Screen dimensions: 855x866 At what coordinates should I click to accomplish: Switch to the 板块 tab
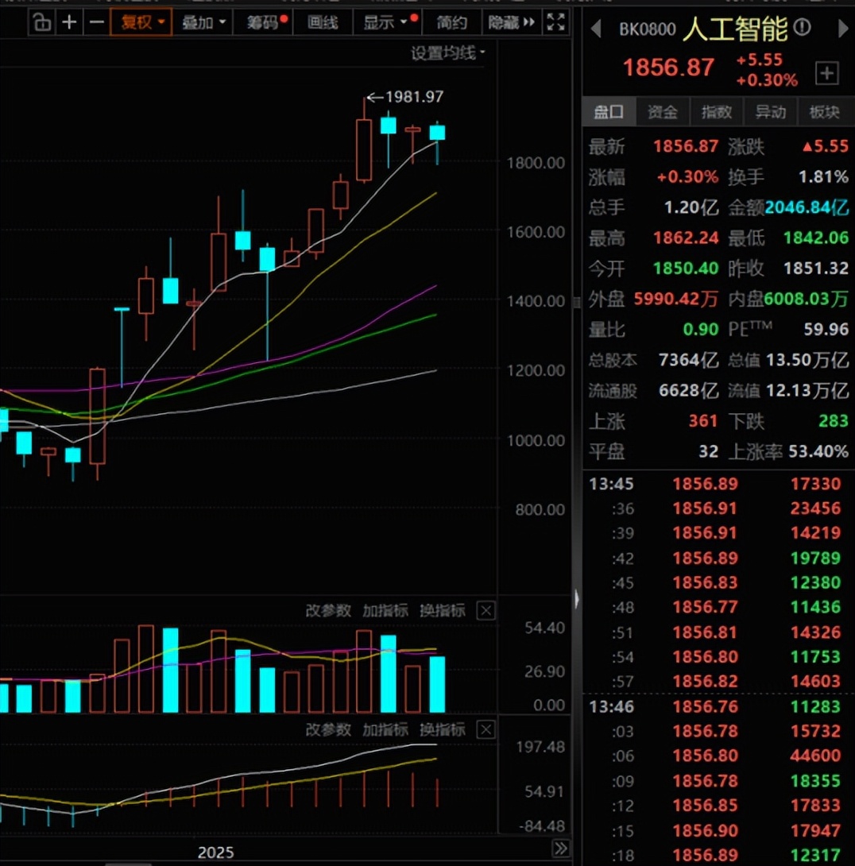tap(824, 112)
